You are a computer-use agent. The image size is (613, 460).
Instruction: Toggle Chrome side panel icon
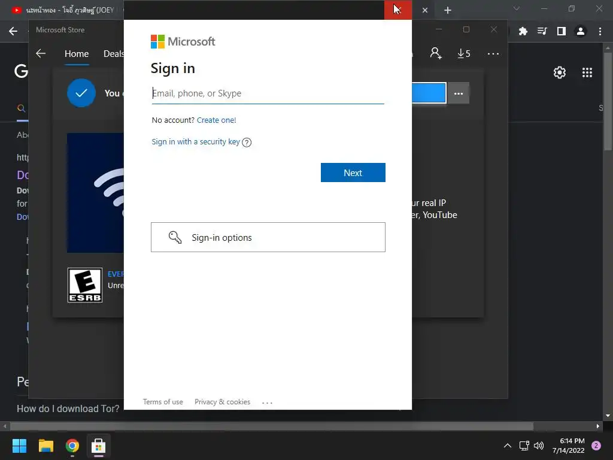[562, 31]
